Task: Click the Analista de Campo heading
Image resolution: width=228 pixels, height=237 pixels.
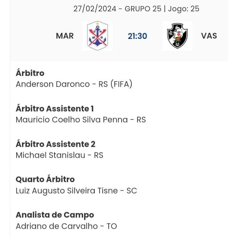Action: 55,215
